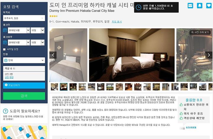Click the green 검색 search button
The width and height of the screenshot is (213, 139).
(x=24, y=96)
